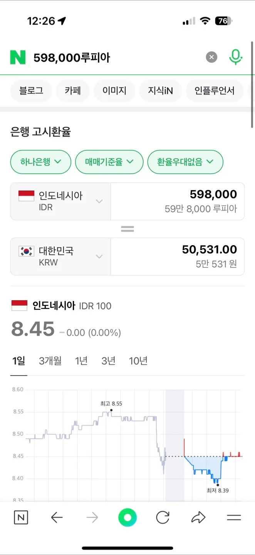Open Naver home icon in bottom bar
The height and width of the screenshot is (555, 255).
click(x=21, y=518)
